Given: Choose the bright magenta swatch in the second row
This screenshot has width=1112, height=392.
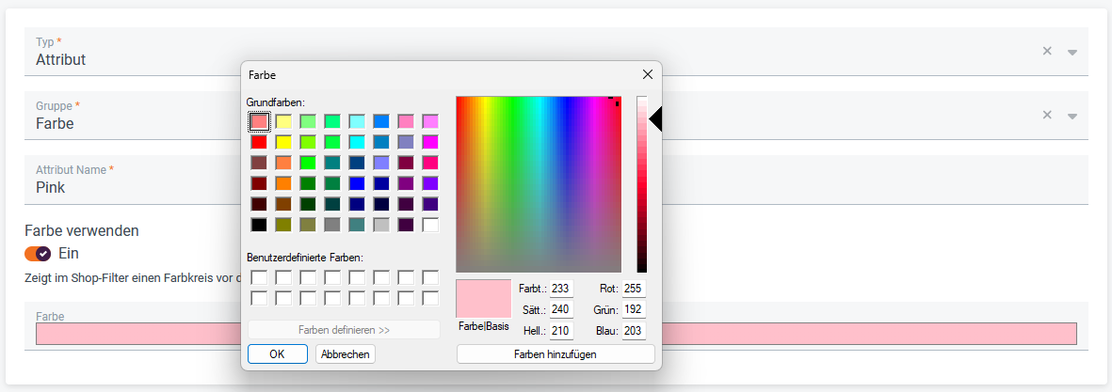Looking at the screenshot, I should pyautogui.click(x=430, y=142).
